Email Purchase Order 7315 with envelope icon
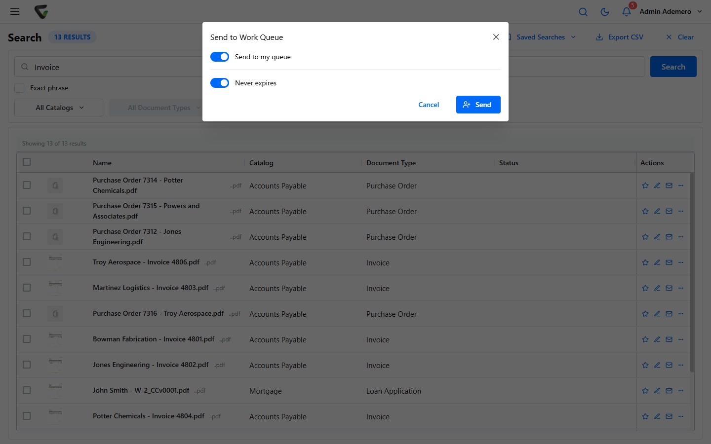The height and width of the screenshot is (444, 711). 669,211
